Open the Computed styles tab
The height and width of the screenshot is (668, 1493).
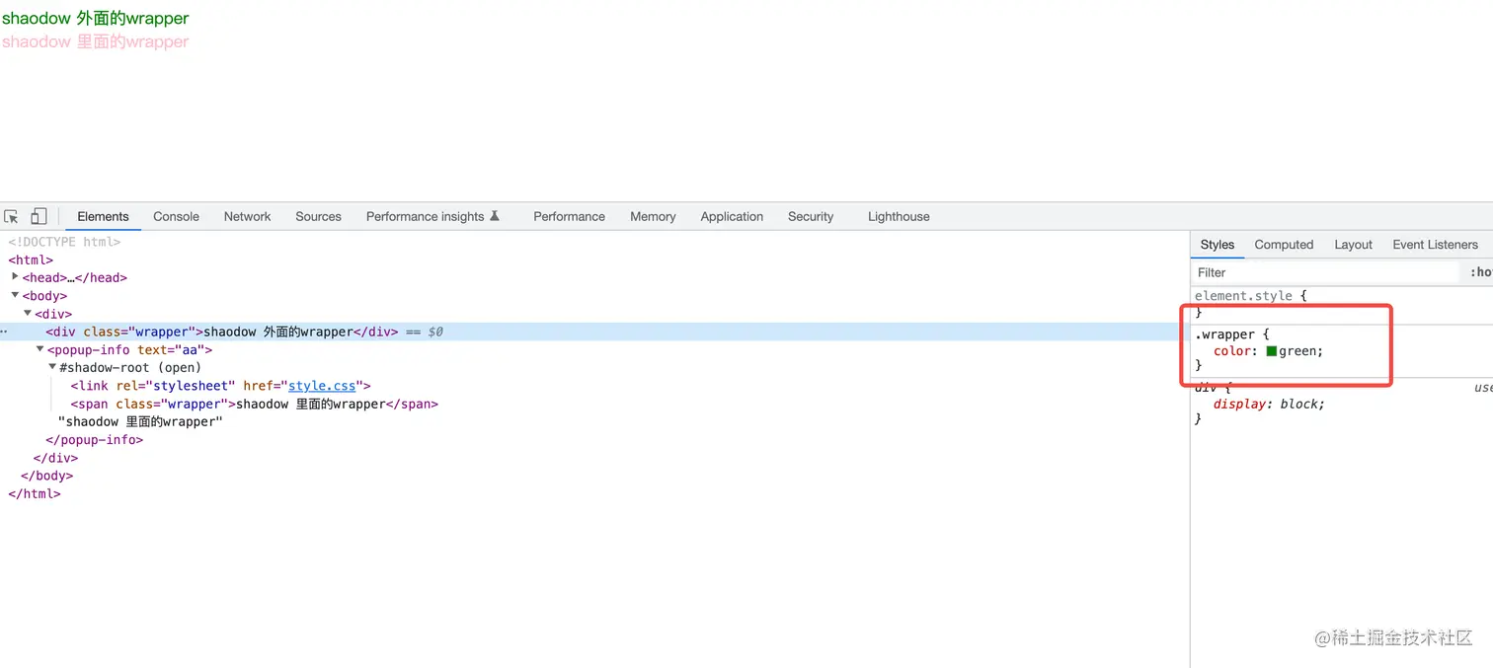[x=1283, y=245]
